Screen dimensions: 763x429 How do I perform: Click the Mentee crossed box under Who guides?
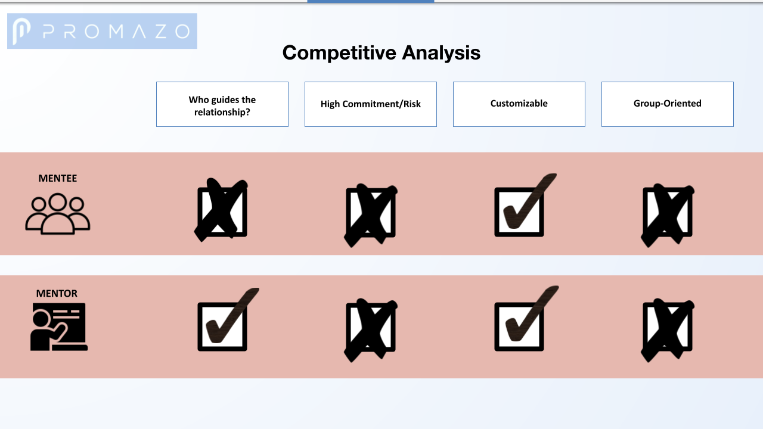pyautogui.click(x=221, y=210)
